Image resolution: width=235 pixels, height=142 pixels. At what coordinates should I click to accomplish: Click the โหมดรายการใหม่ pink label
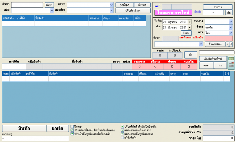173,13
